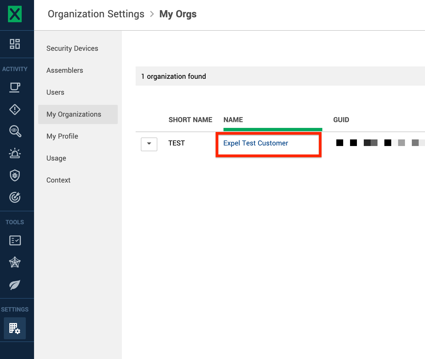Select the hunting target icon
Screen dimensions: 425x359
[15, 197]
